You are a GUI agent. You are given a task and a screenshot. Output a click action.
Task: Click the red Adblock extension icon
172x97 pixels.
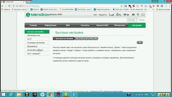[x=134, y=6]
